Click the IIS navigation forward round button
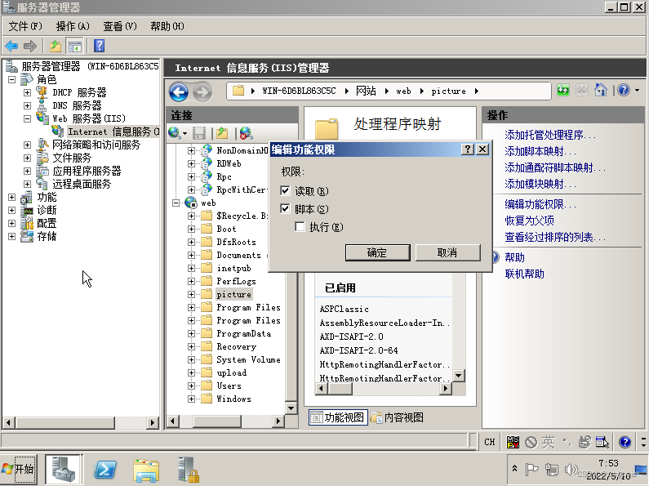Screen dimensions: 649x486 click(202, 92)
